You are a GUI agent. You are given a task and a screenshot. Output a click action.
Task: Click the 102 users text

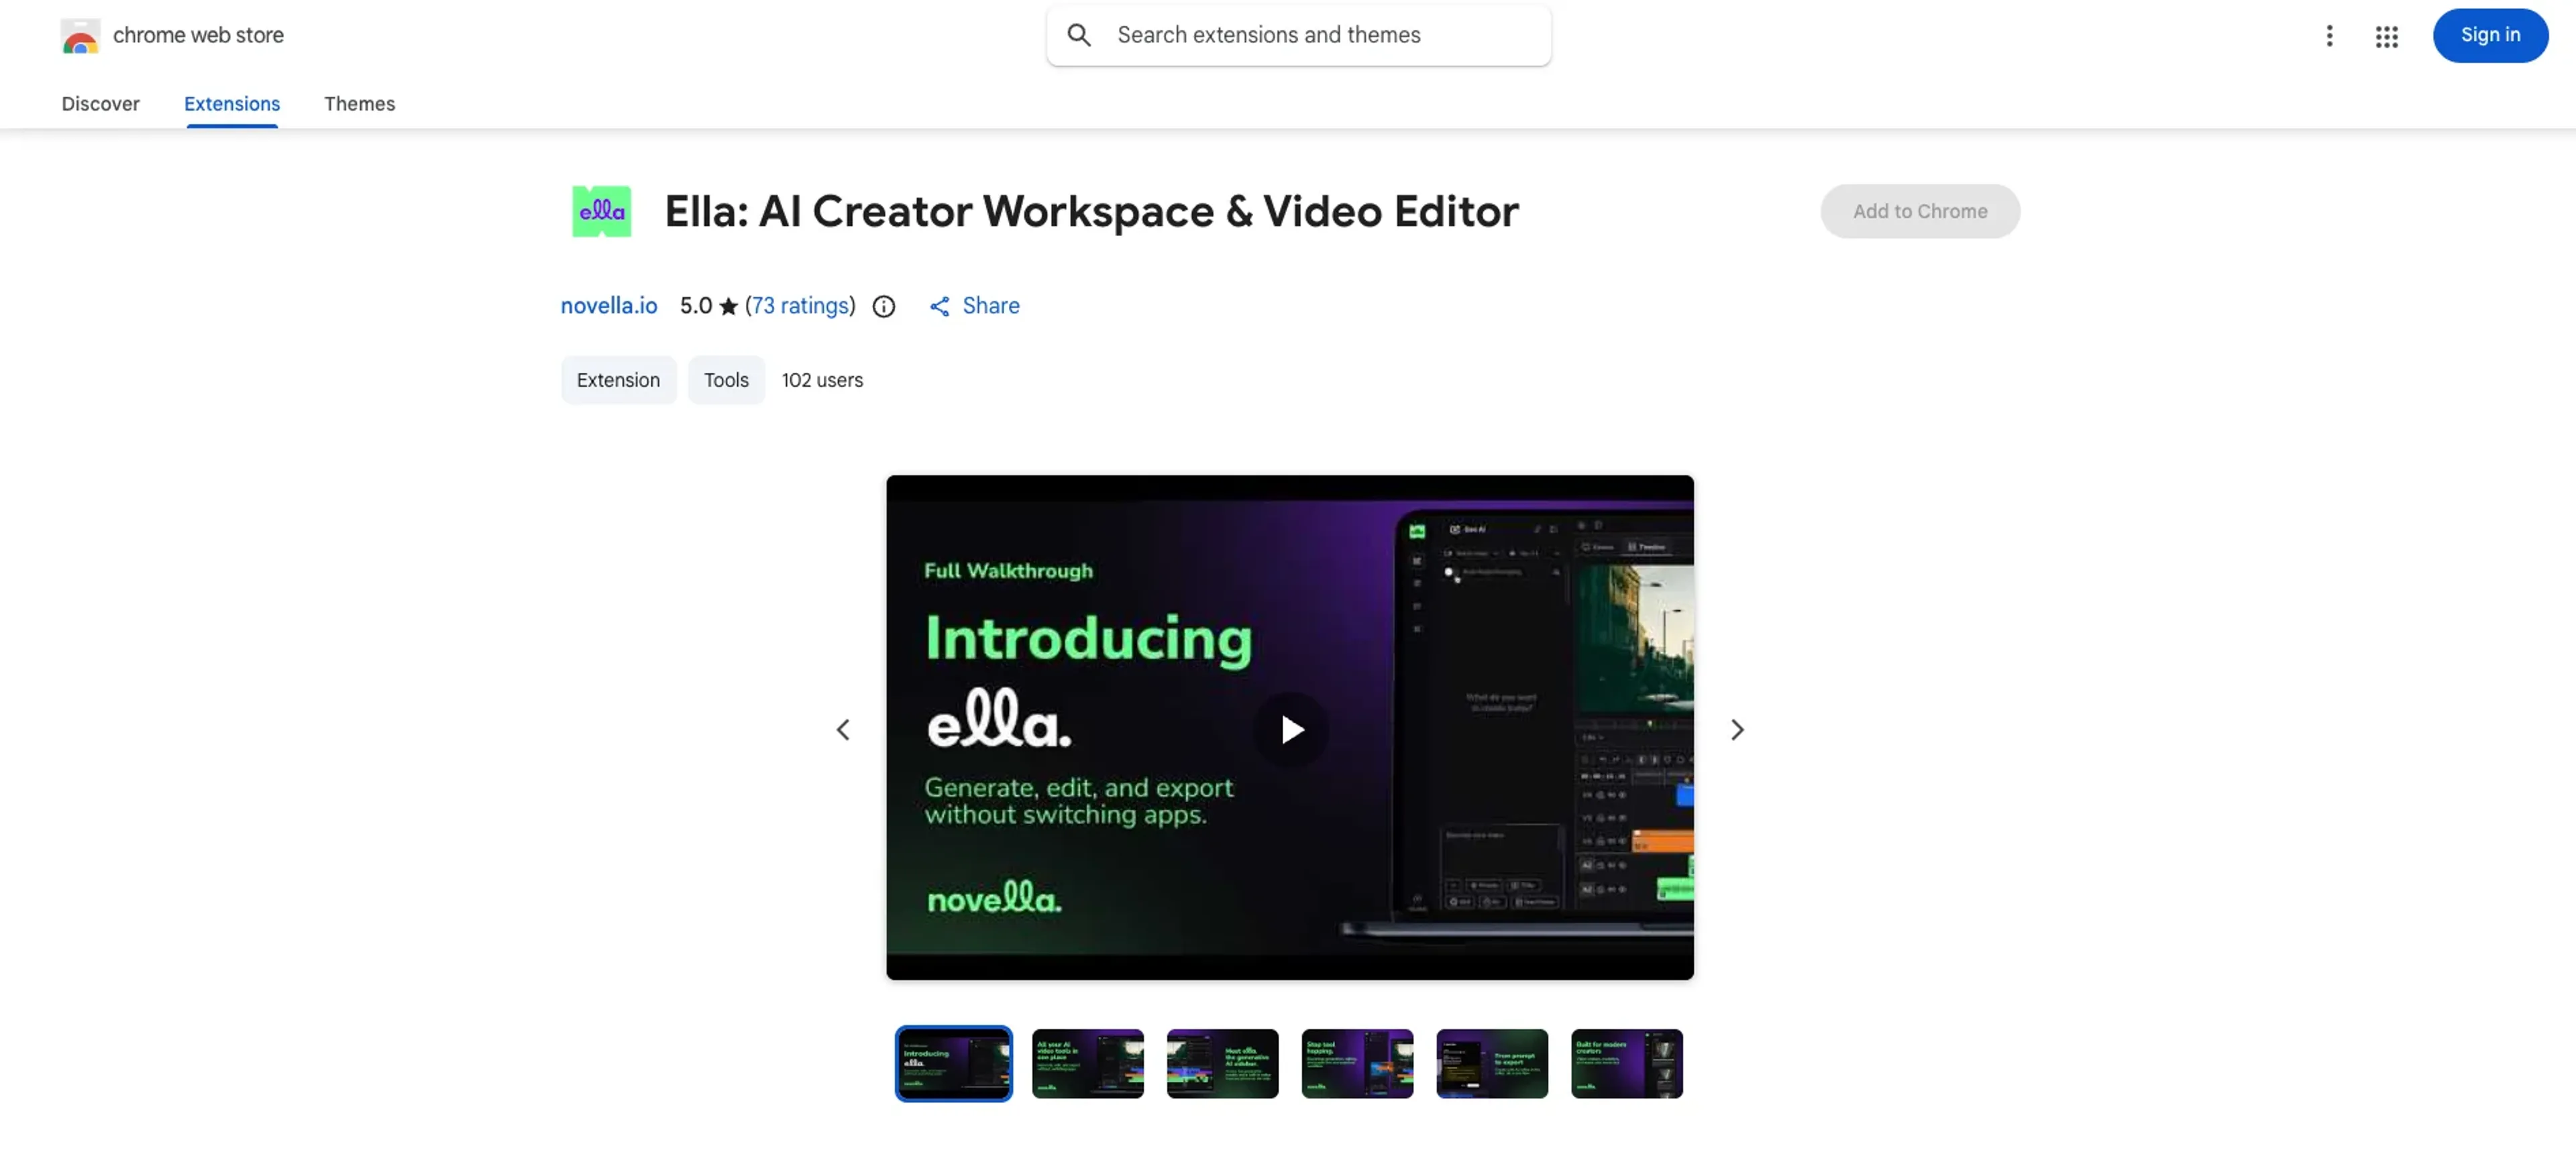click(822, 380)
